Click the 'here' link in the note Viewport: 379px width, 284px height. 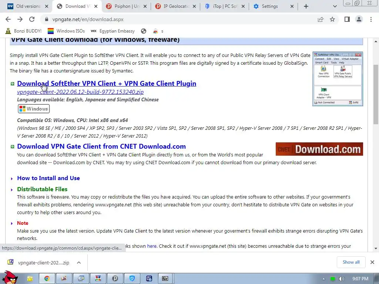coord(152,246)
